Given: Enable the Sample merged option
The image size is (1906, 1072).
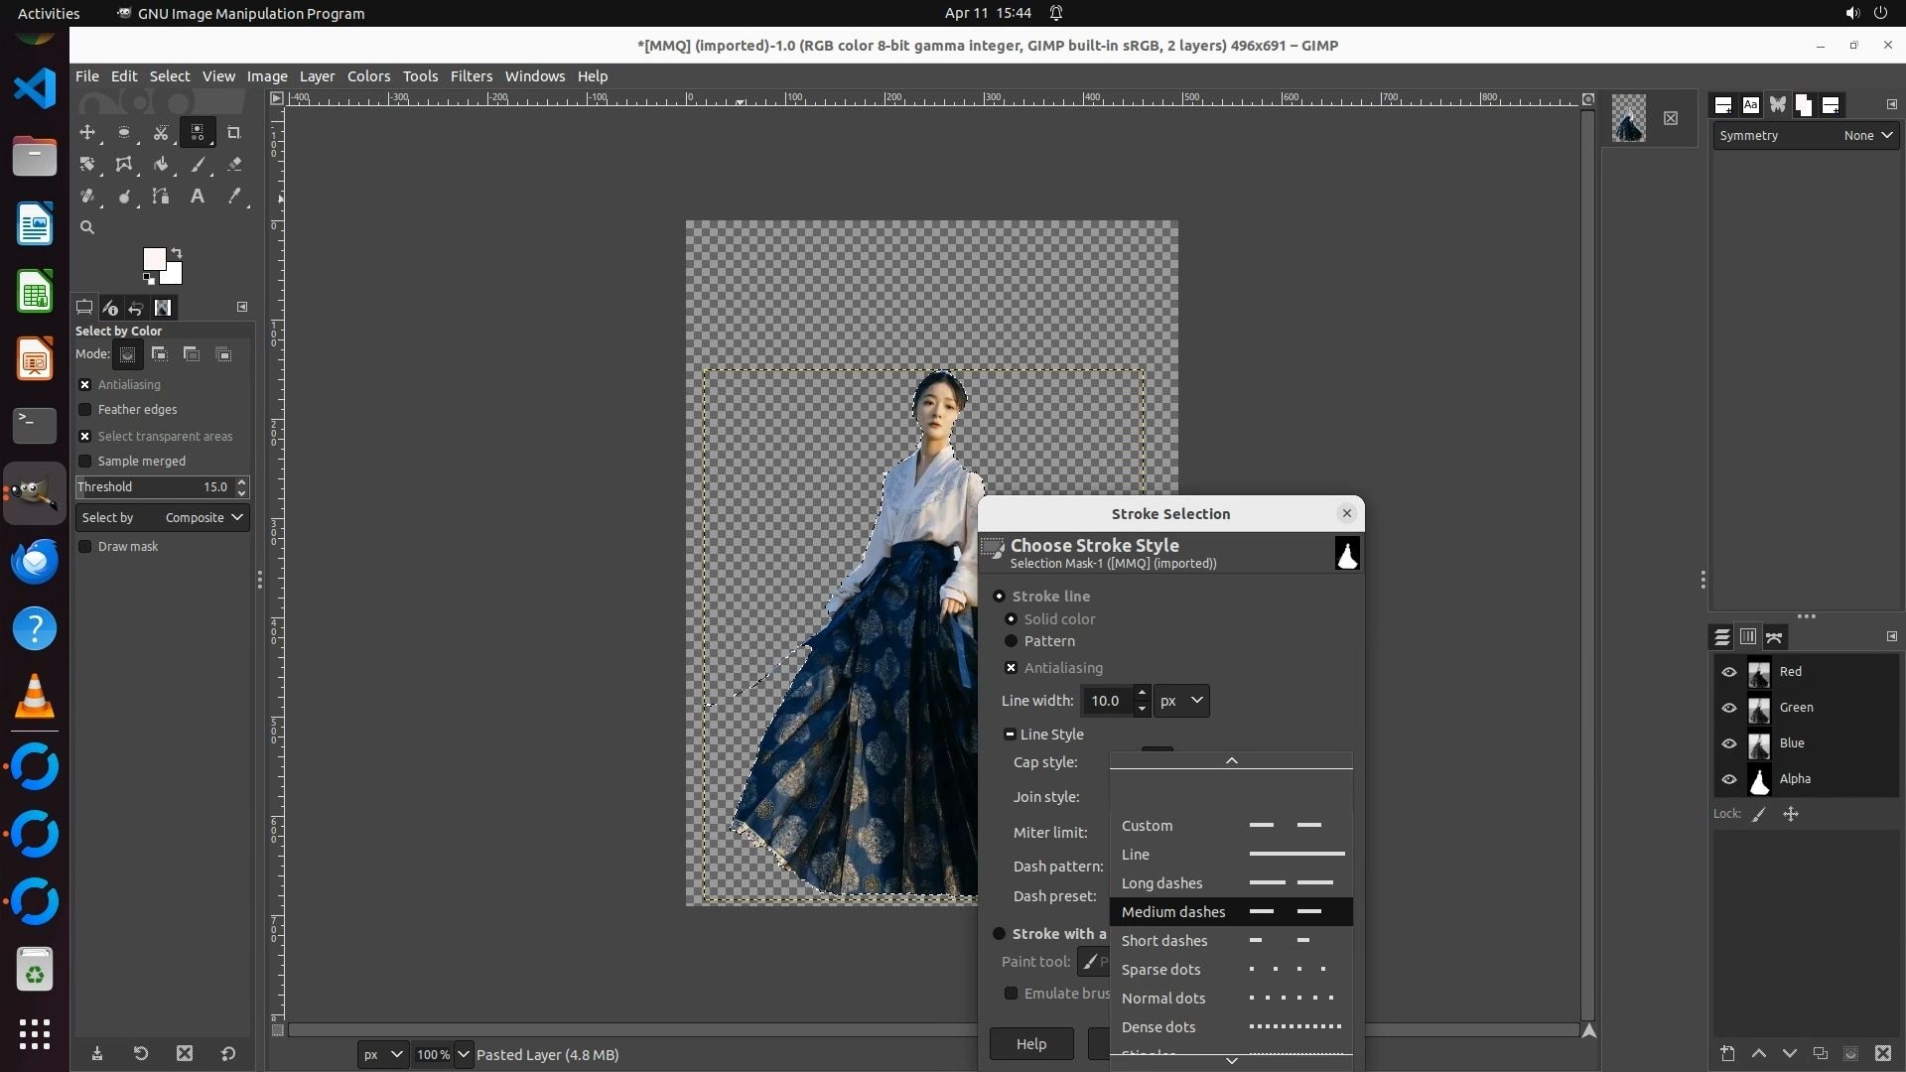Looking at the screenshot, I should (85, 461).
